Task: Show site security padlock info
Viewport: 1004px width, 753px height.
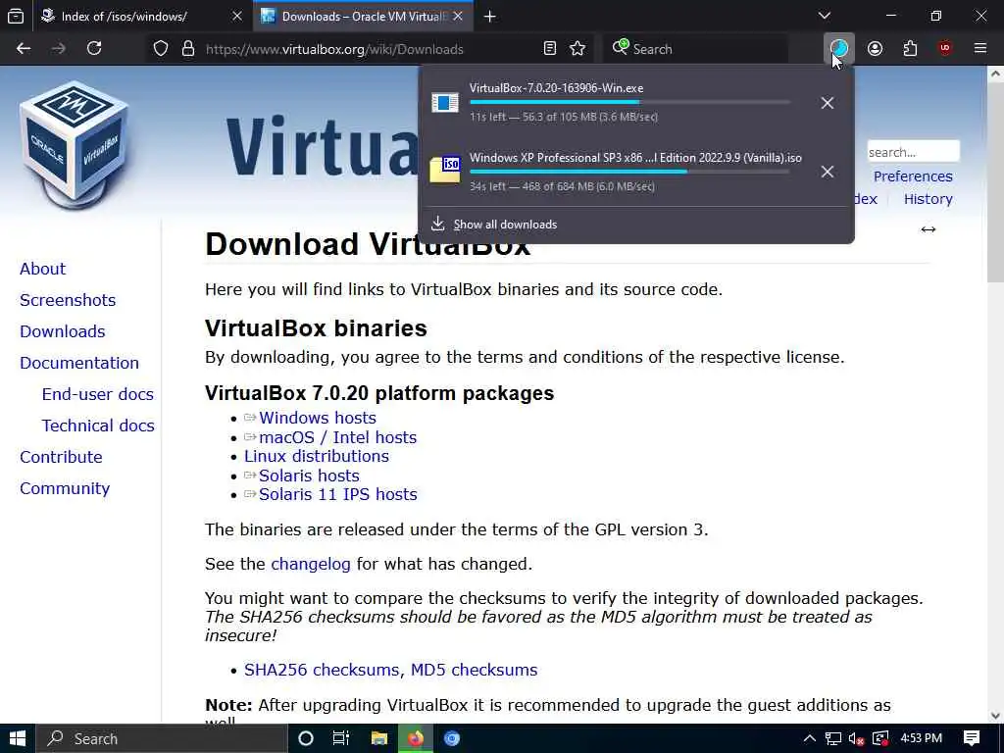Action: (x=187, y=49)
